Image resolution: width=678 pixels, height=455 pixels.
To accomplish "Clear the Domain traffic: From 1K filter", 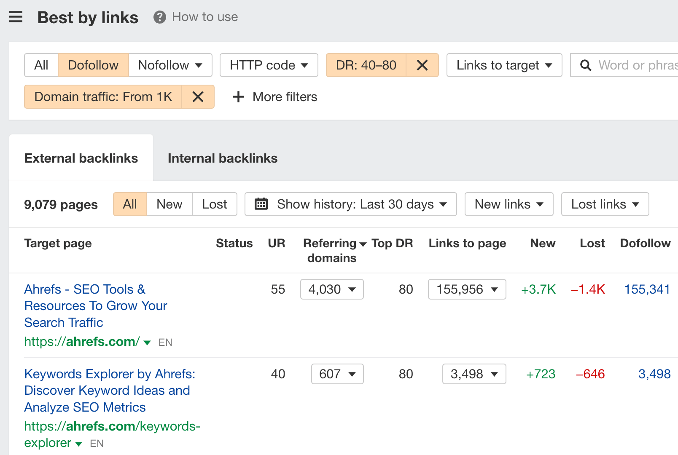I will (198, 96).
